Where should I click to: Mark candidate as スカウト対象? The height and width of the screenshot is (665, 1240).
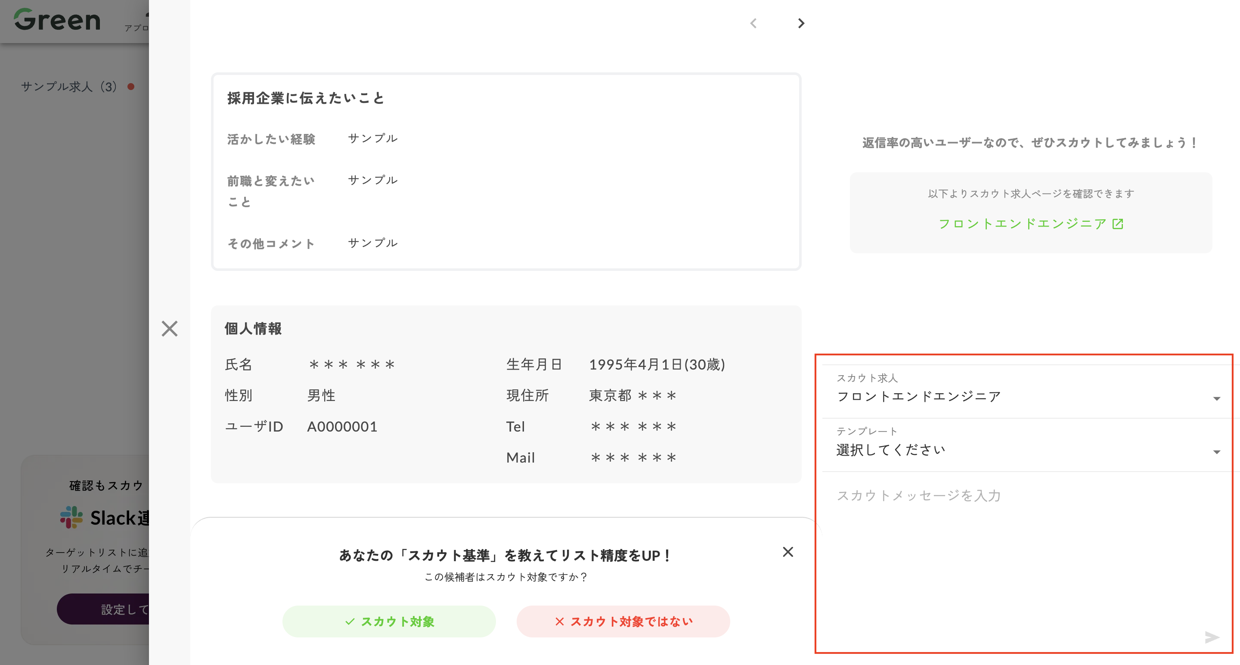[389, 621]
